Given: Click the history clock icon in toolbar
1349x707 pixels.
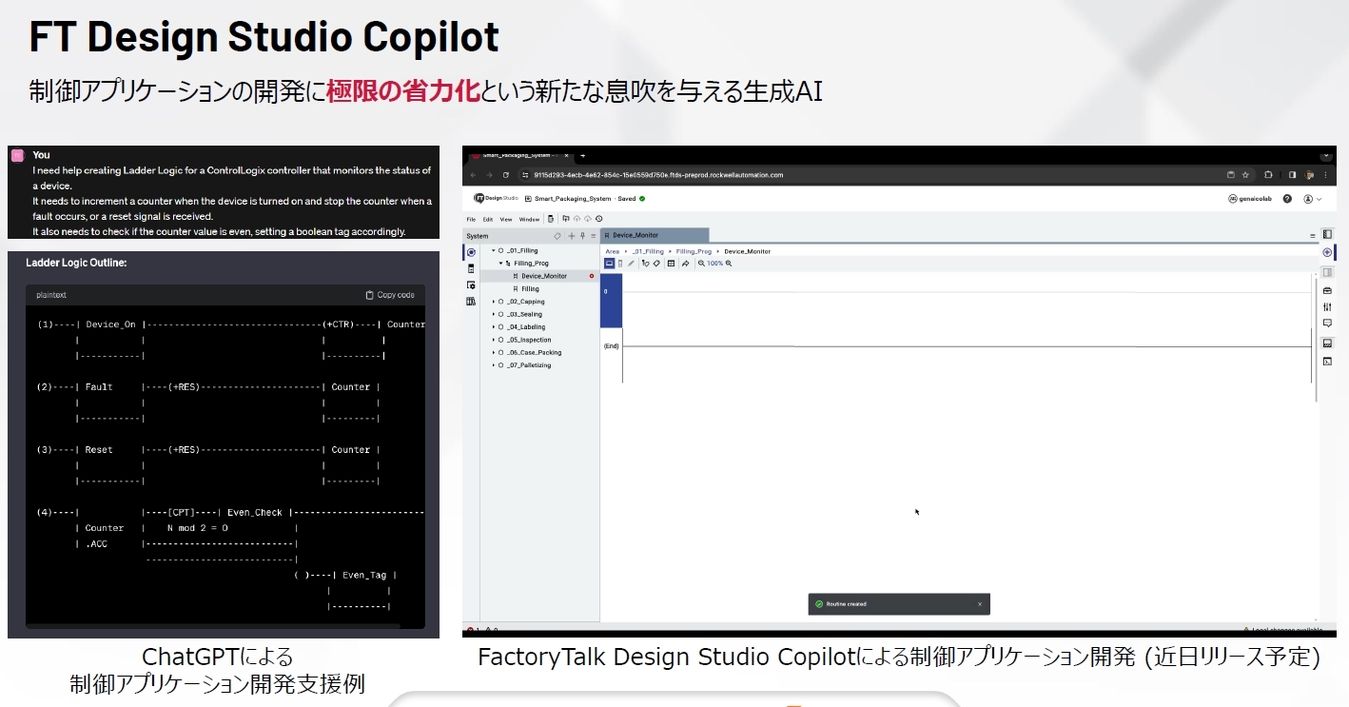Looking at the screenshot, I should coord(598,219).
